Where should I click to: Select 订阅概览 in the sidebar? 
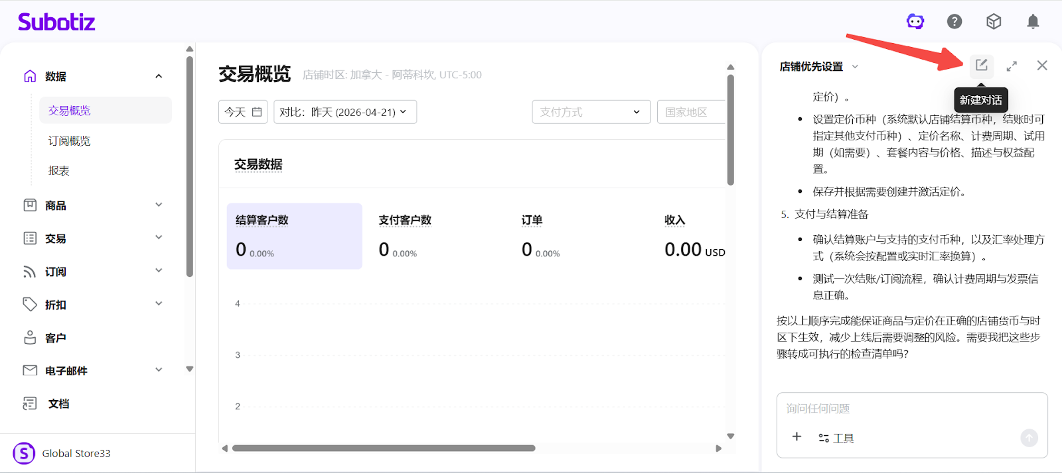(x=70, y=141)
